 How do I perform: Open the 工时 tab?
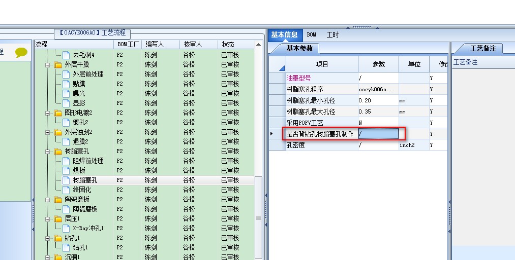[332, 34]
